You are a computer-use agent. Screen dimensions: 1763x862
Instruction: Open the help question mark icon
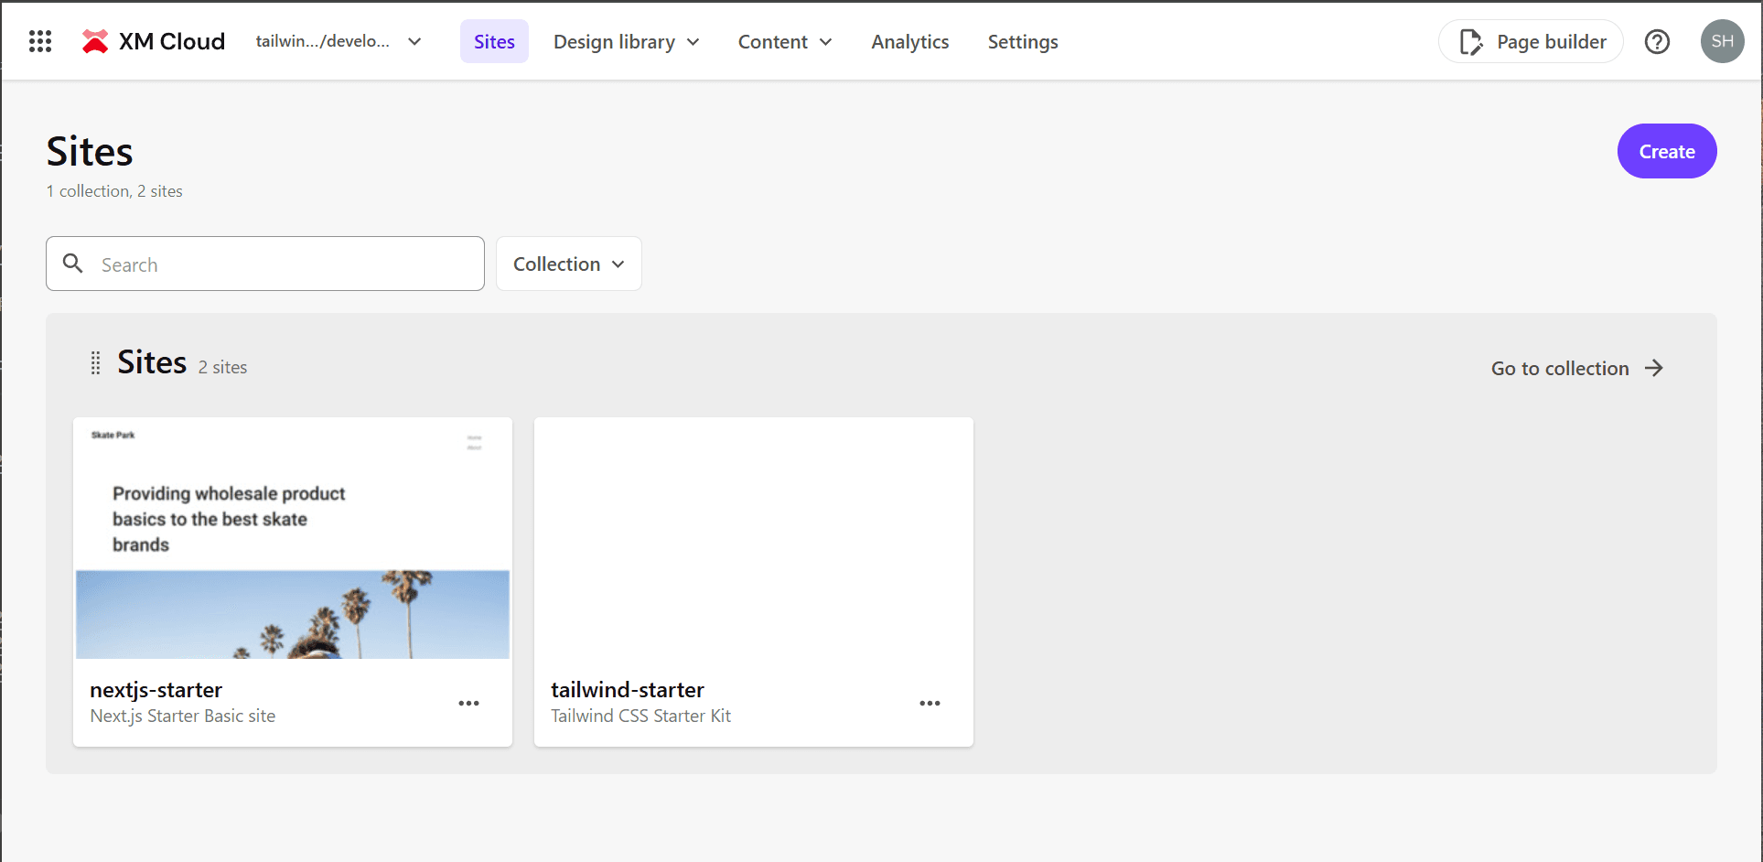1657,41
